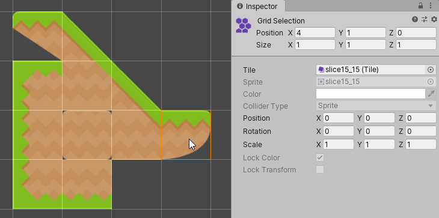439x218 pixels.
Task: Edit the Grid Selection Position Y field
Action: [x=366, y=32]
